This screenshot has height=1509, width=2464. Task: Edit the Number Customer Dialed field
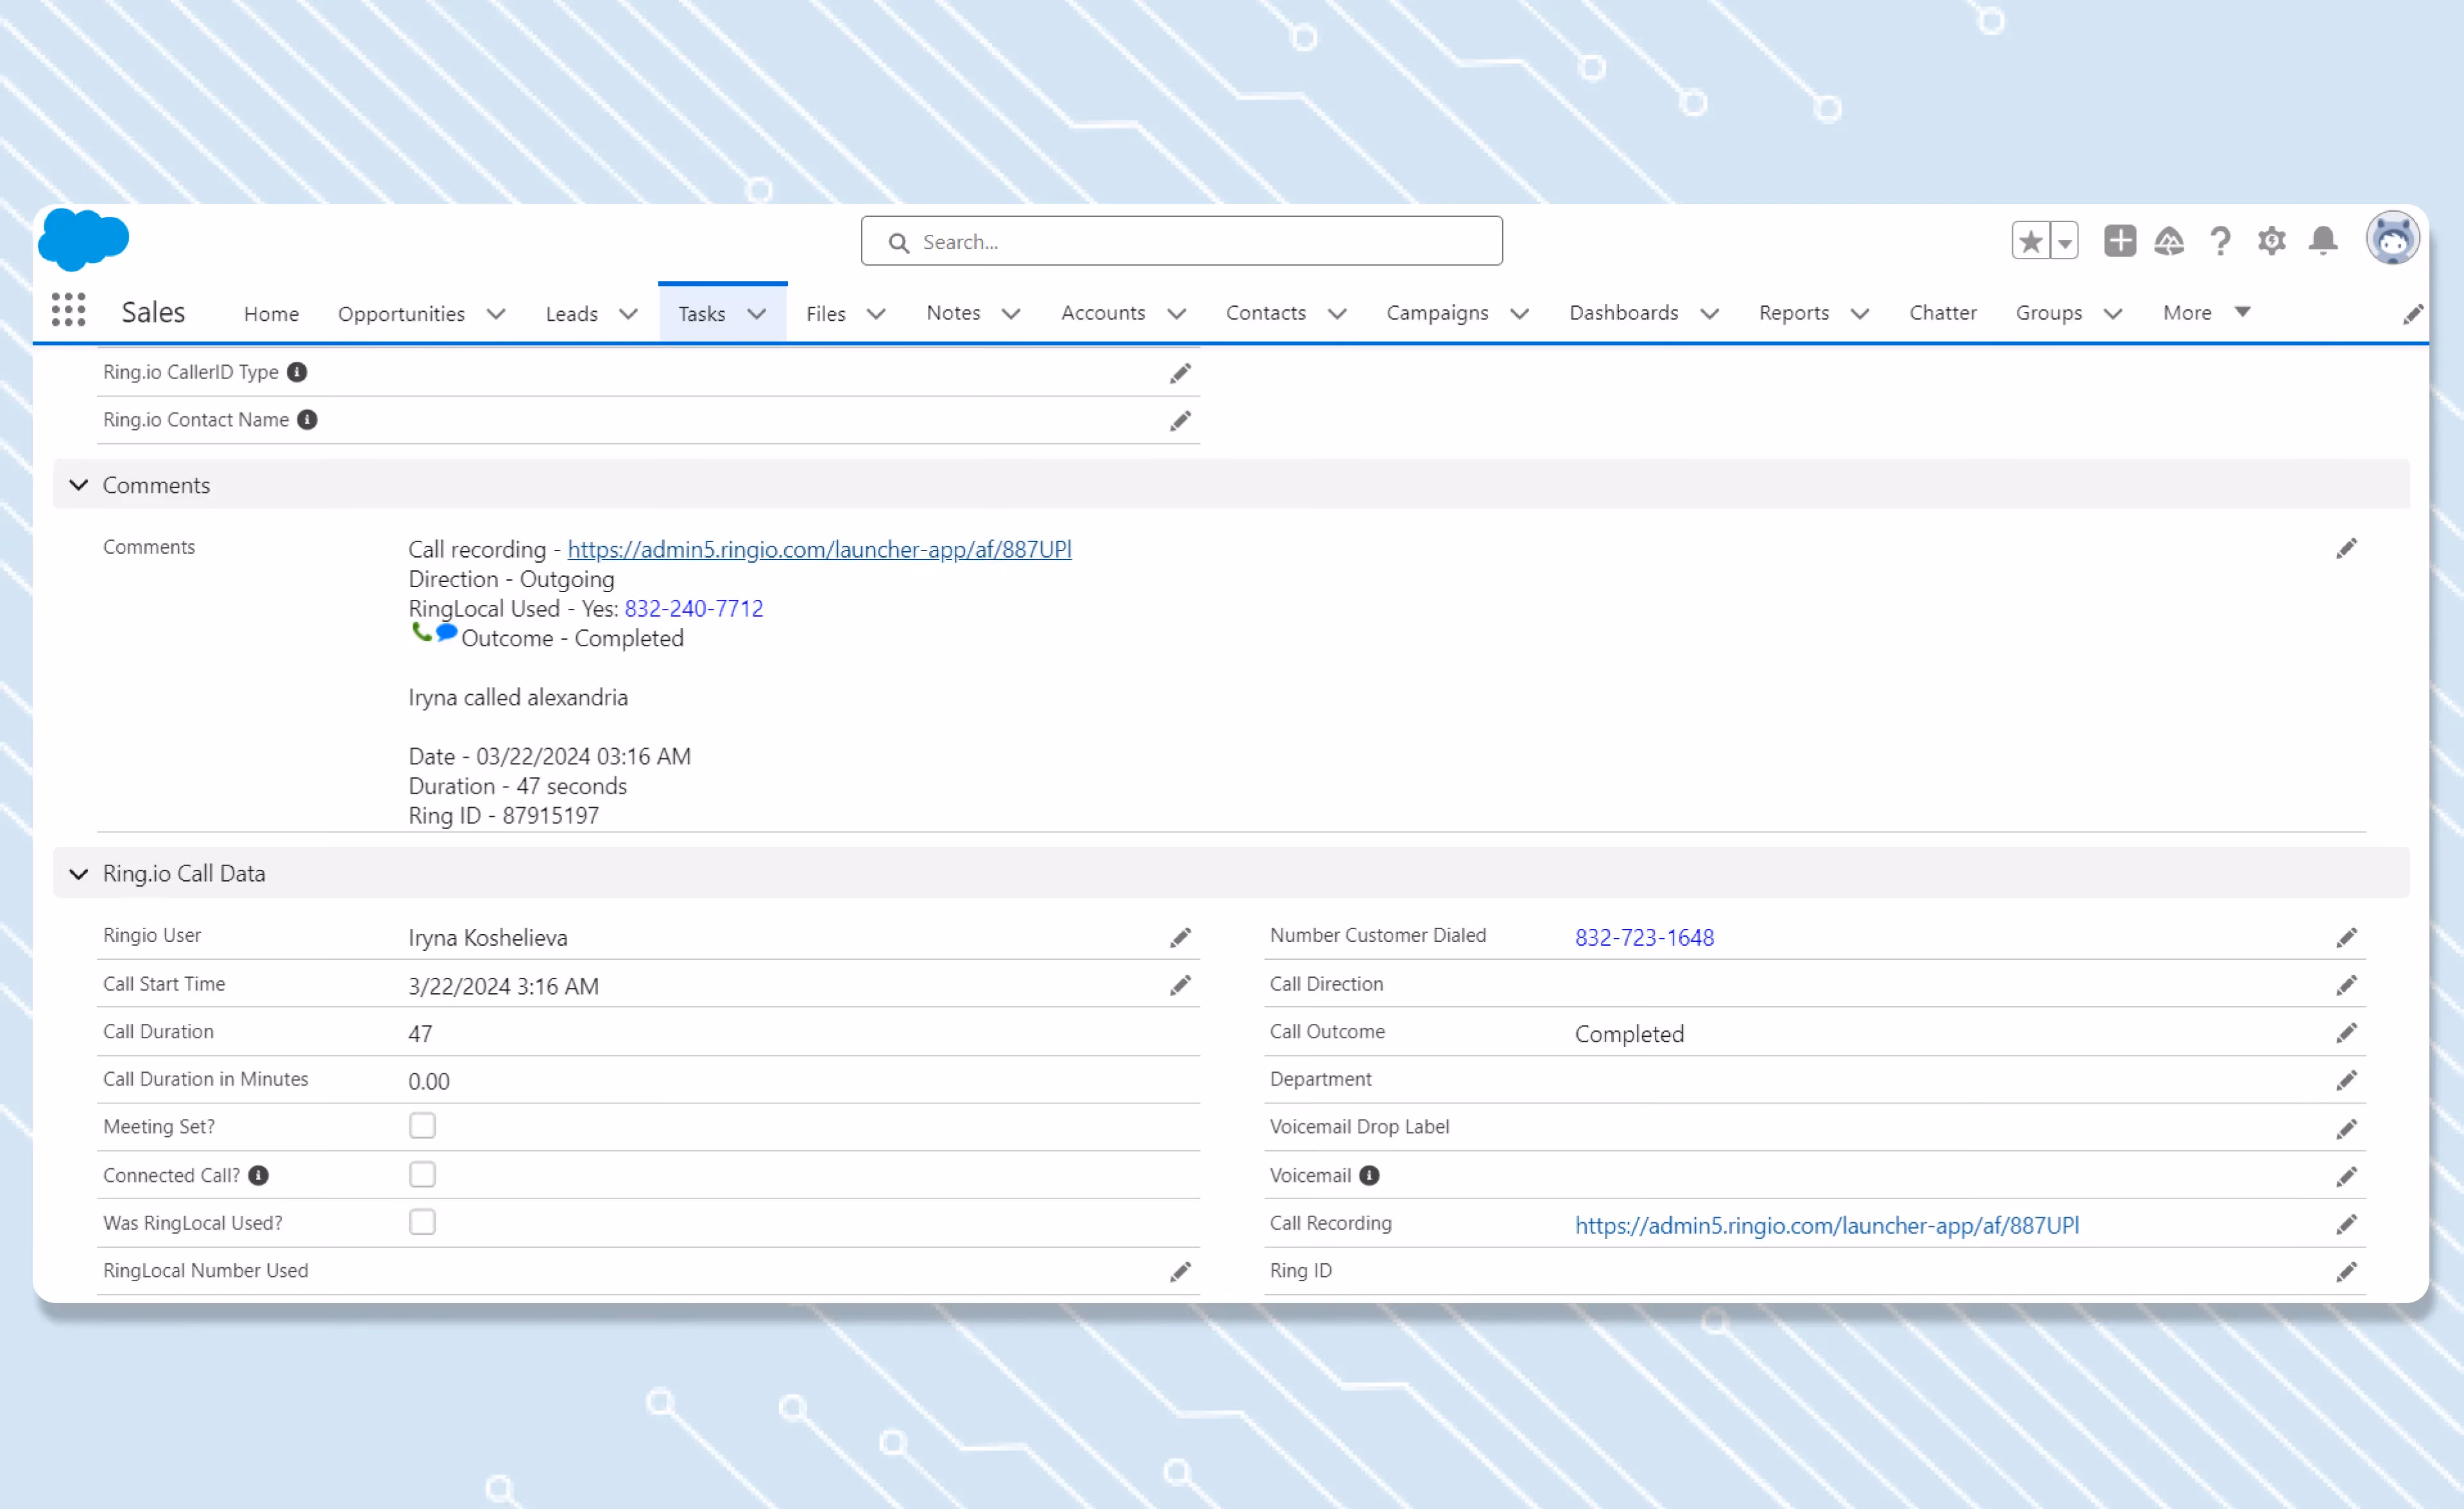2346,937
